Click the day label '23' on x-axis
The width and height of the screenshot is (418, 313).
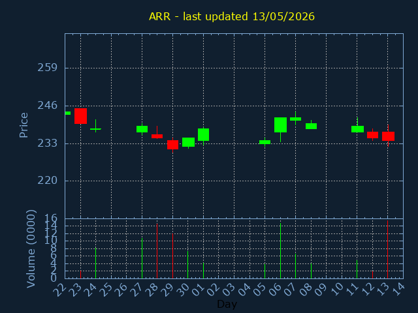pos(75,290)
